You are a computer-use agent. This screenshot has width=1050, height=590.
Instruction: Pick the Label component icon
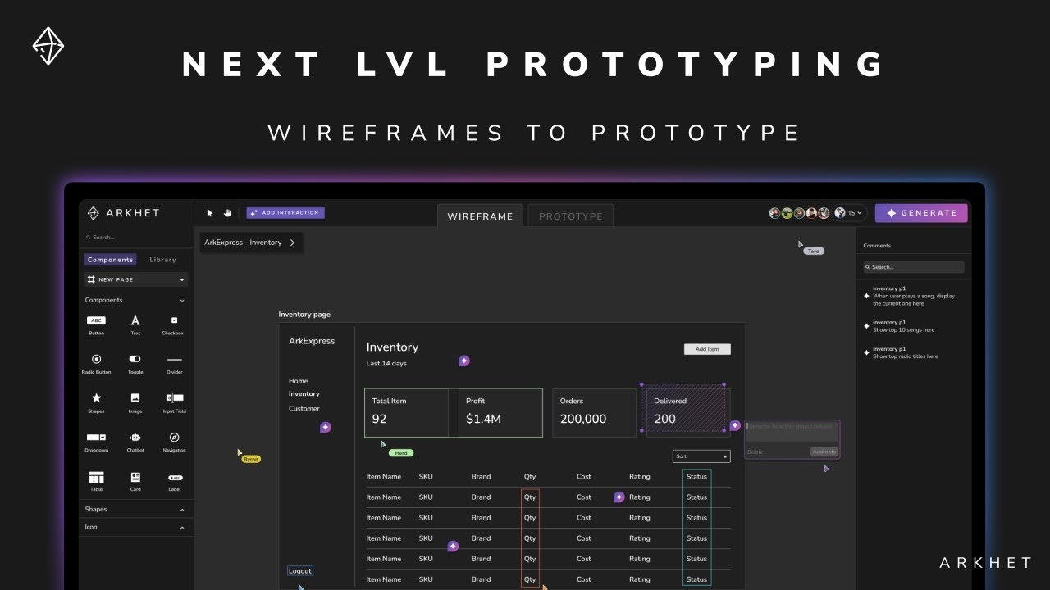[x=175, y=477]
